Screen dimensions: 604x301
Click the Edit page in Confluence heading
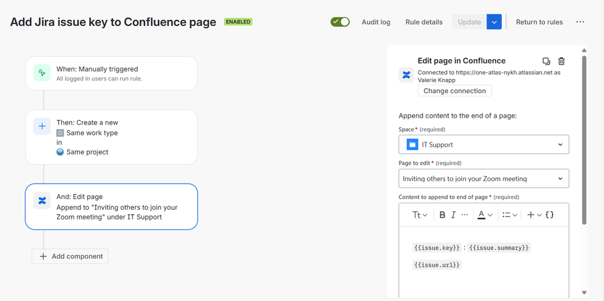point(461,61)
